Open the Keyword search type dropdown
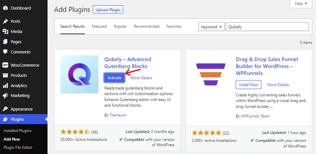This screenshot has width=316, height=154. (x=211, y=27)
